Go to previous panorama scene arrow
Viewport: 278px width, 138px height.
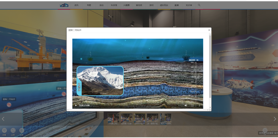click(x=3, y=119)
